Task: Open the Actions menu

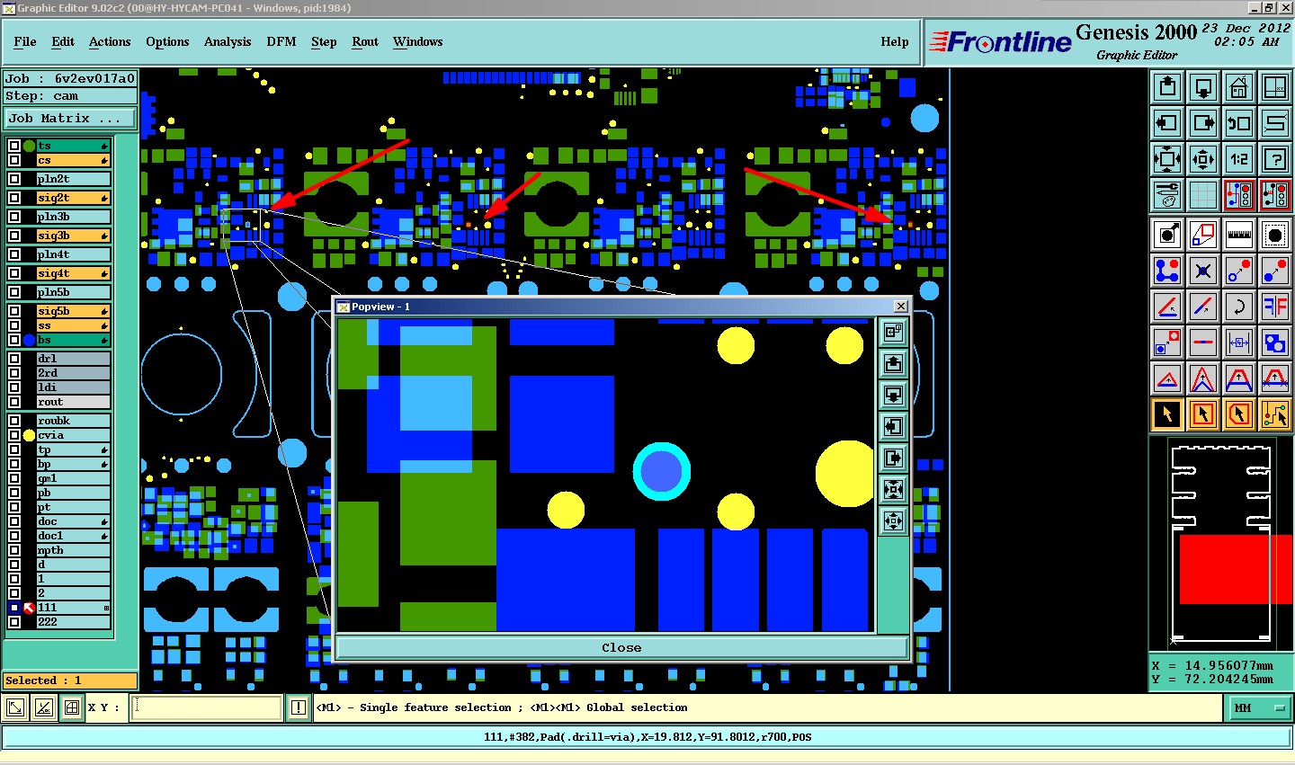Action: [x=110, y=41]
